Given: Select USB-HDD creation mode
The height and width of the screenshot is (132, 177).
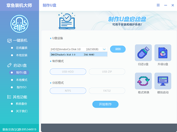Looking at the screenshot, I should (x=68, y=72).
